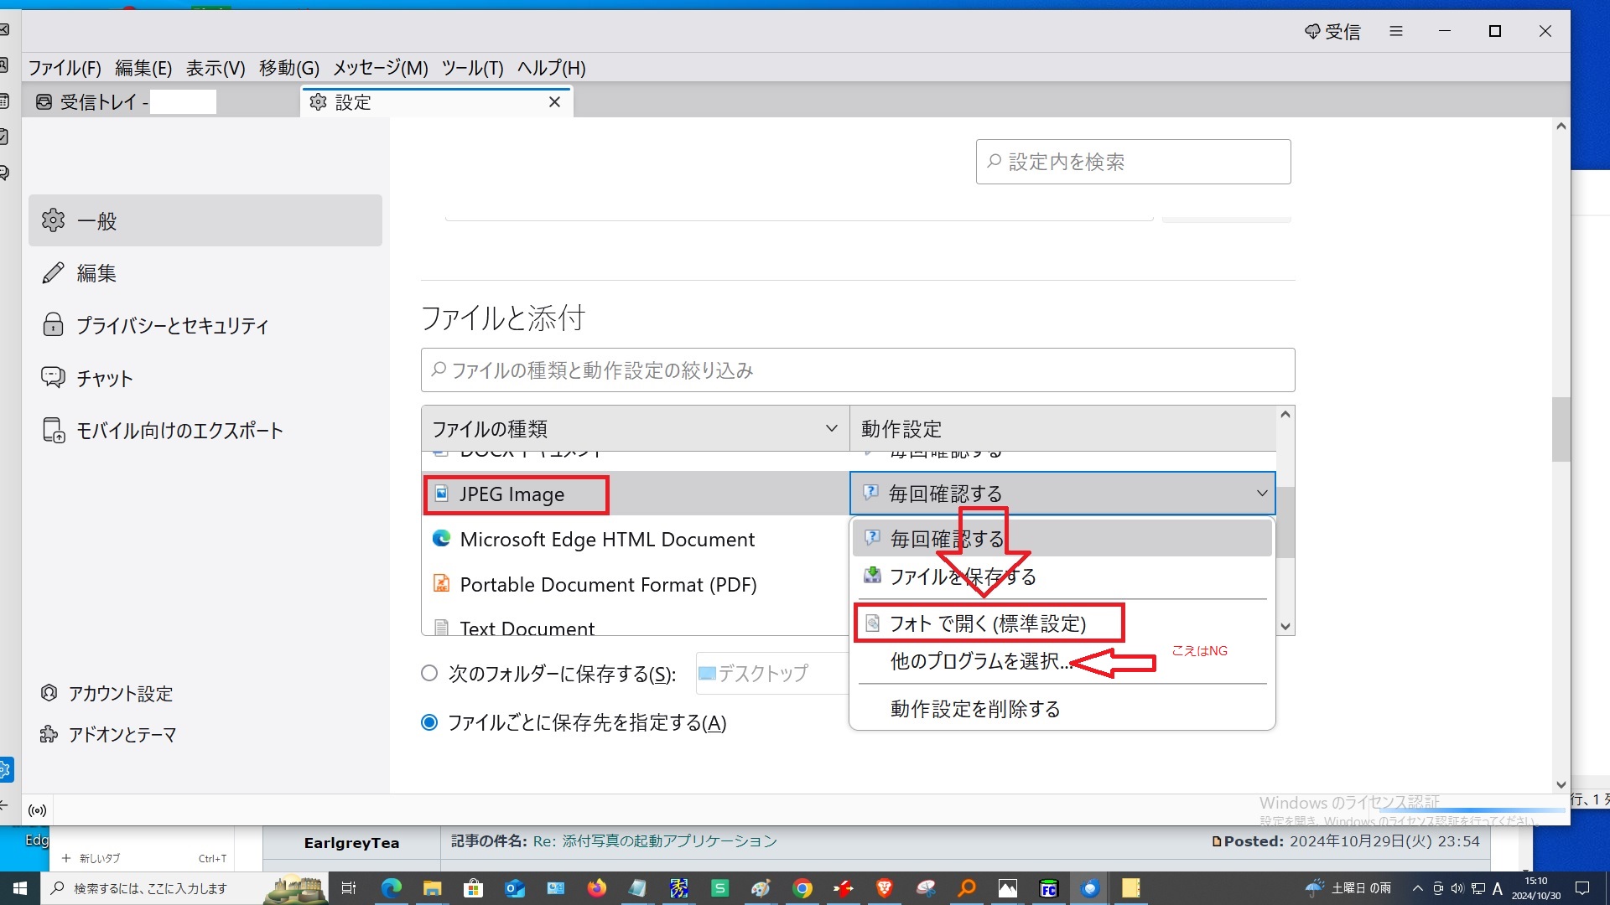
Task: Click the hamburger menu icon in title bar
Action: [x=1395, y=31]
